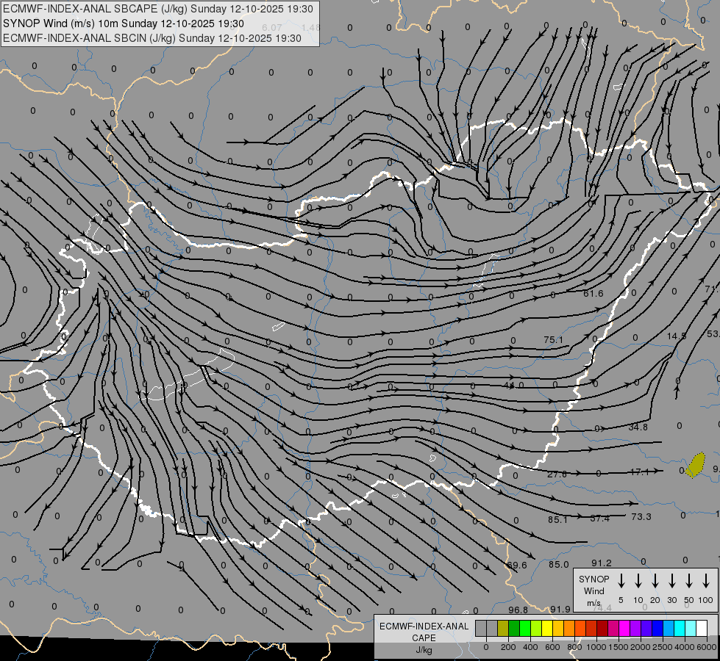720x661 pixels.
Task: Click the 17.1 value on the map
Action: (x=639, y=472)
